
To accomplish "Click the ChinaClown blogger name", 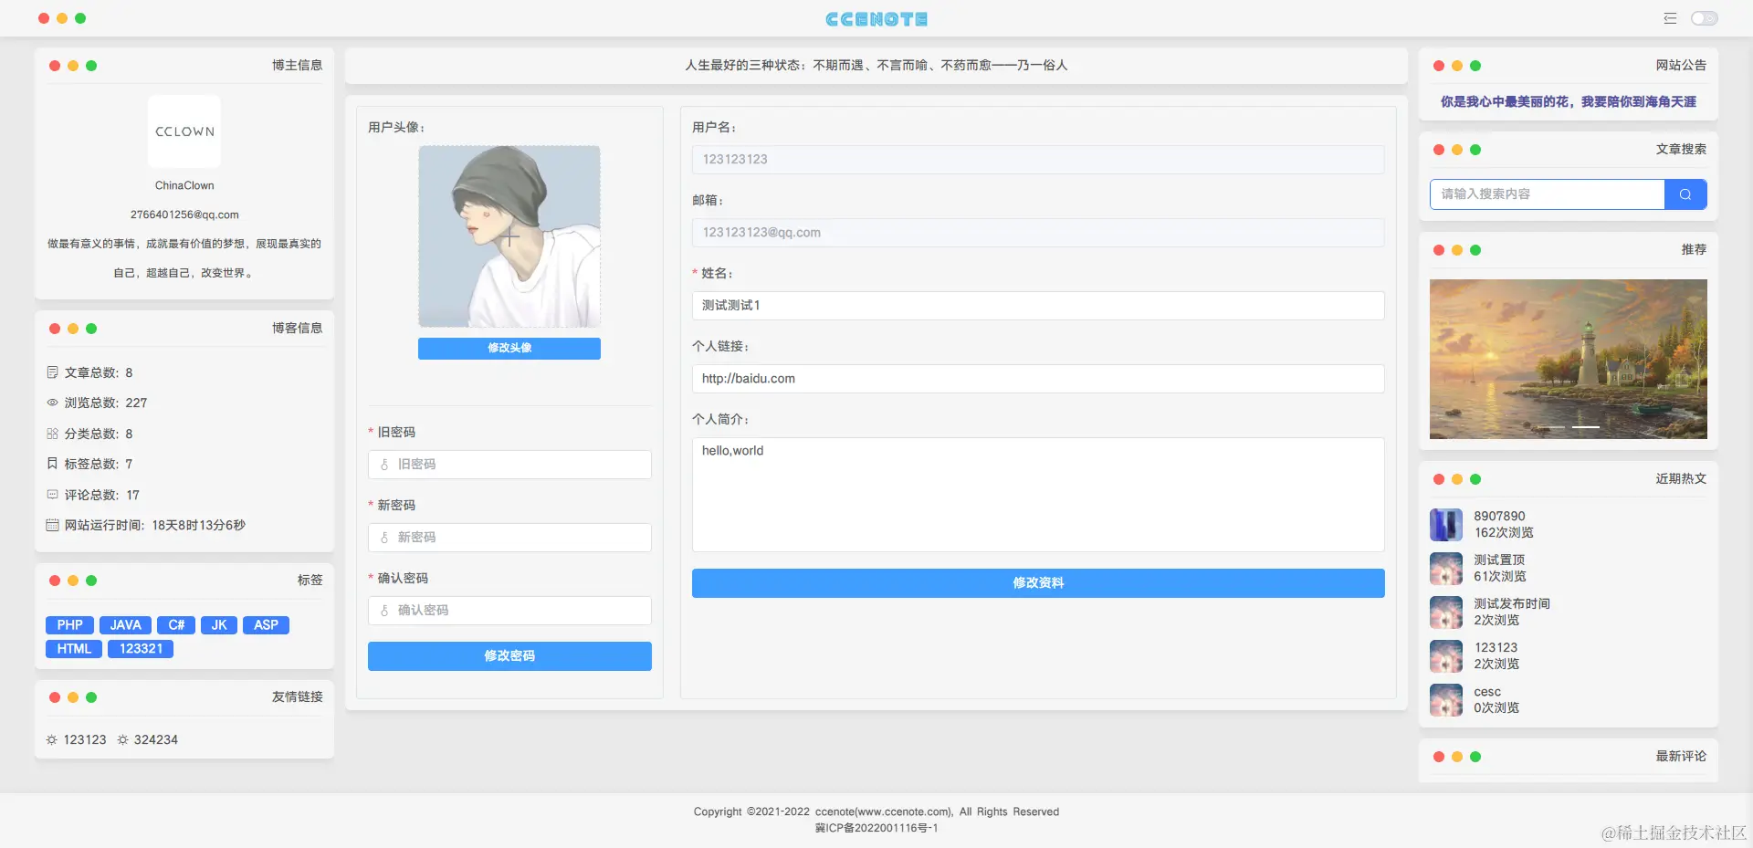I will (x=184, y=186).
